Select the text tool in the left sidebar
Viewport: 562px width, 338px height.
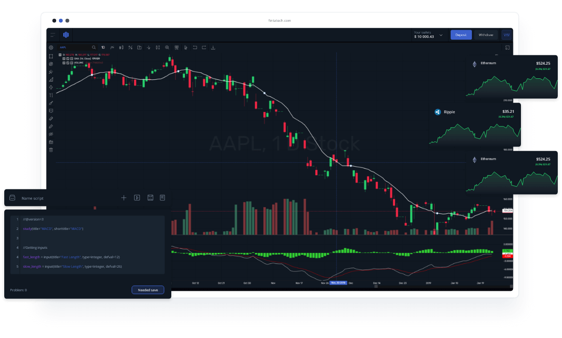51,95
